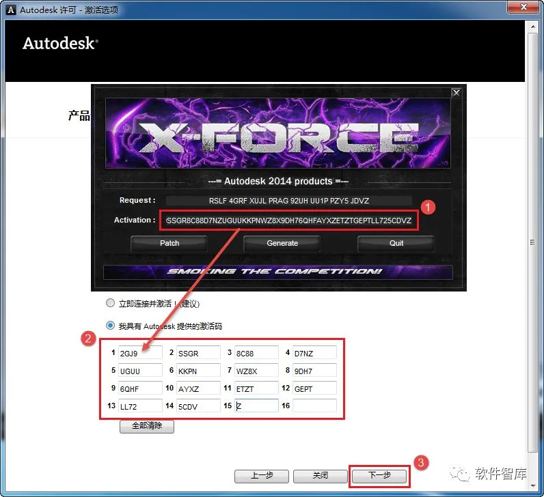
Task: Click the 全部清除 button
Action: tap(147, 426)
